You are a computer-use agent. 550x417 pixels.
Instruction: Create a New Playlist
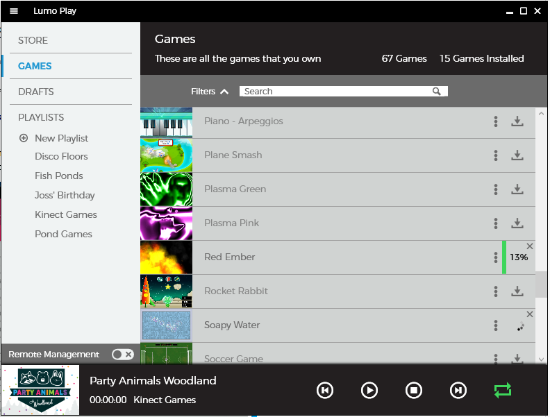[61, 138]
